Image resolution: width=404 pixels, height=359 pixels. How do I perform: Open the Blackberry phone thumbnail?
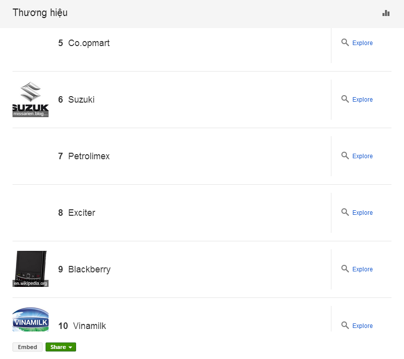click(x=31, y=268)
